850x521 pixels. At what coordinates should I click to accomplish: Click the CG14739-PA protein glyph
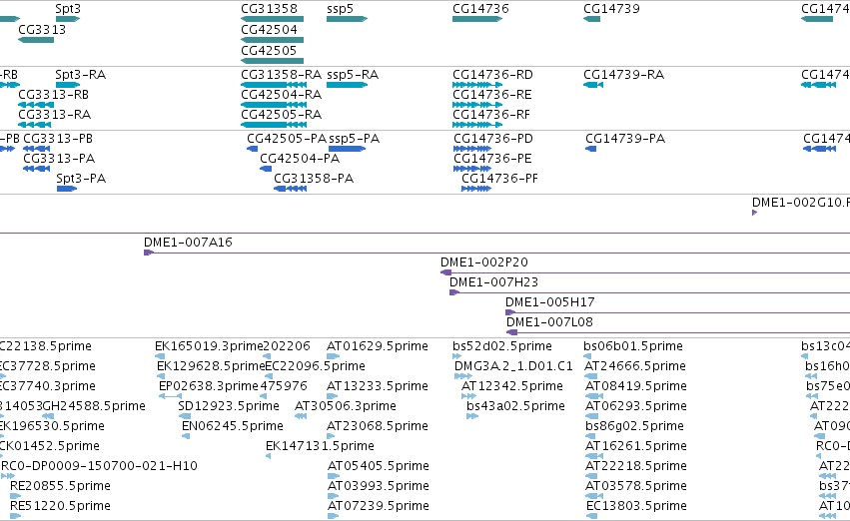point(591,149)
